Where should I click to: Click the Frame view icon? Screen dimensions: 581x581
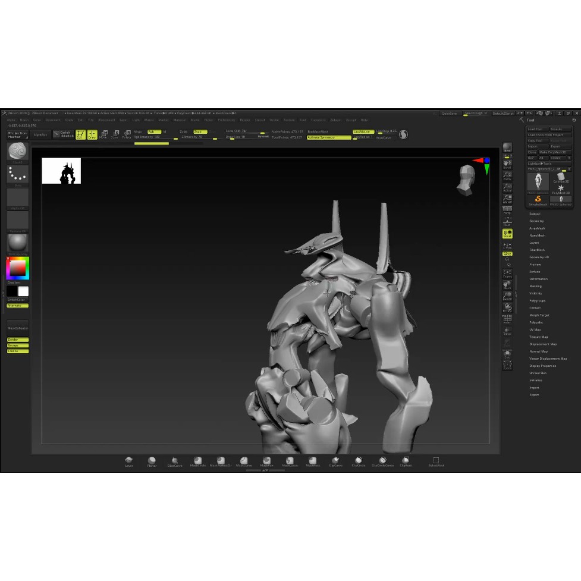tap(507, 274)
